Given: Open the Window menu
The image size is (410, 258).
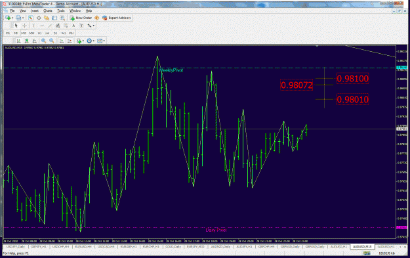Looking at the screenshot, I should tap(75, 11).
